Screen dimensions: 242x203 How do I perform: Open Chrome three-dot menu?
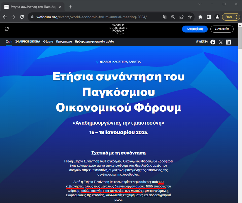click(237, 17)
